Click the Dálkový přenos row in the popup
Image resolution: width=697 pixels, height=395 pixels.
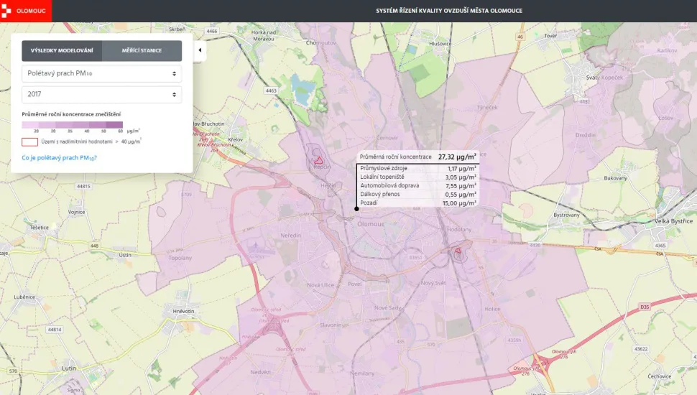tap(418, 194)
